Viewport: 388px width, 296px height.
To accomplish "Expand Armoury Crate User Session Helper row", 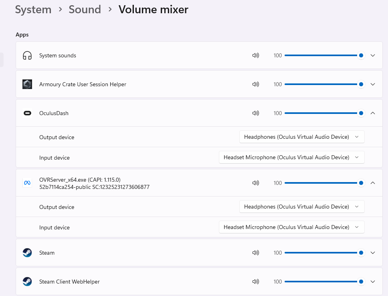I will coord(373,84).
